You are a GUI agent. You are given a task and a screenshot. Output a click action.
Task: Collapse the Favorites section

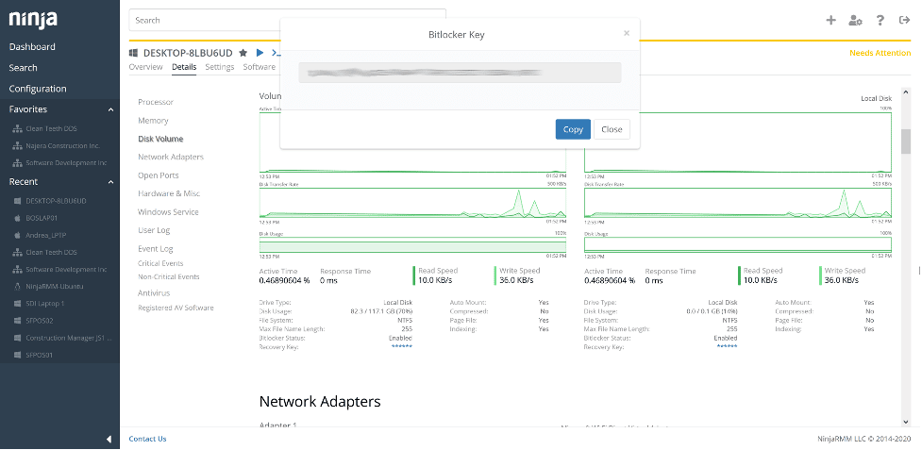pyautogui.click(x=110, y=109)
